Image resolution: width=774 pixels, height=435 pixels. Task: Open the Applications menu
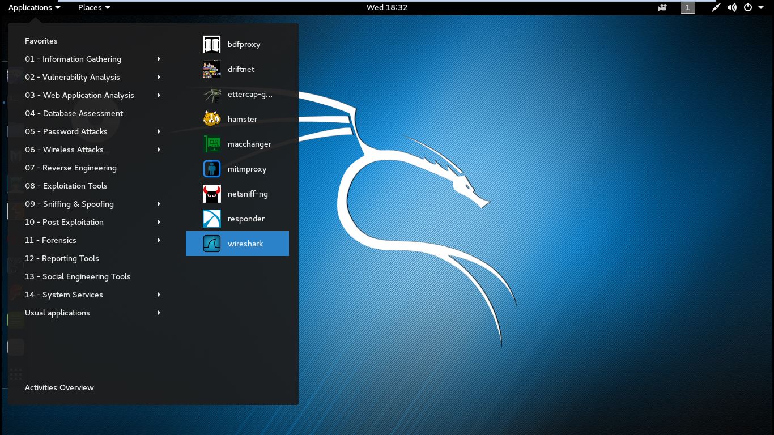click(30, 7)
